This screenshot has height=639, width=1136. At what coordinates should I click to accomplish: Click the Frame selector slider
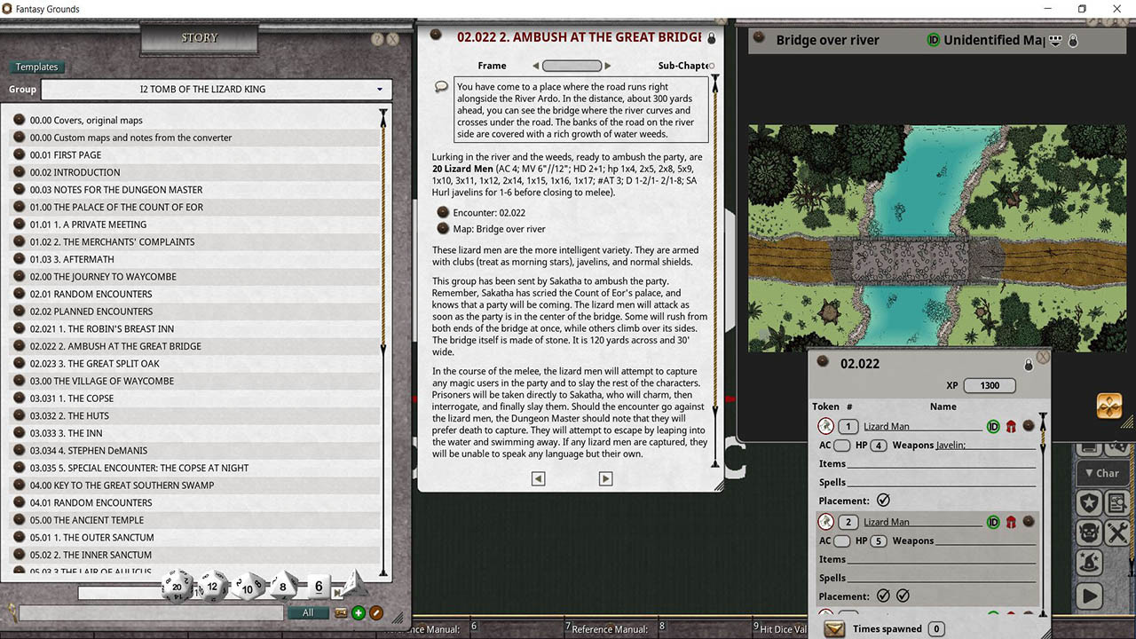point(572,66)
